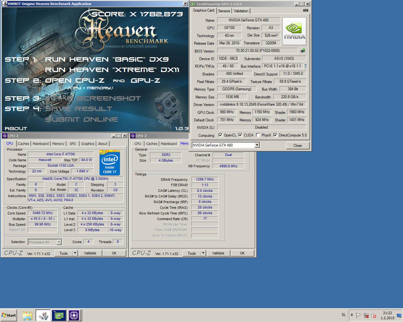Toggle the DirectCompute 5.0 checkbox
Screen dimensions: 403x322
click(275, 135)
